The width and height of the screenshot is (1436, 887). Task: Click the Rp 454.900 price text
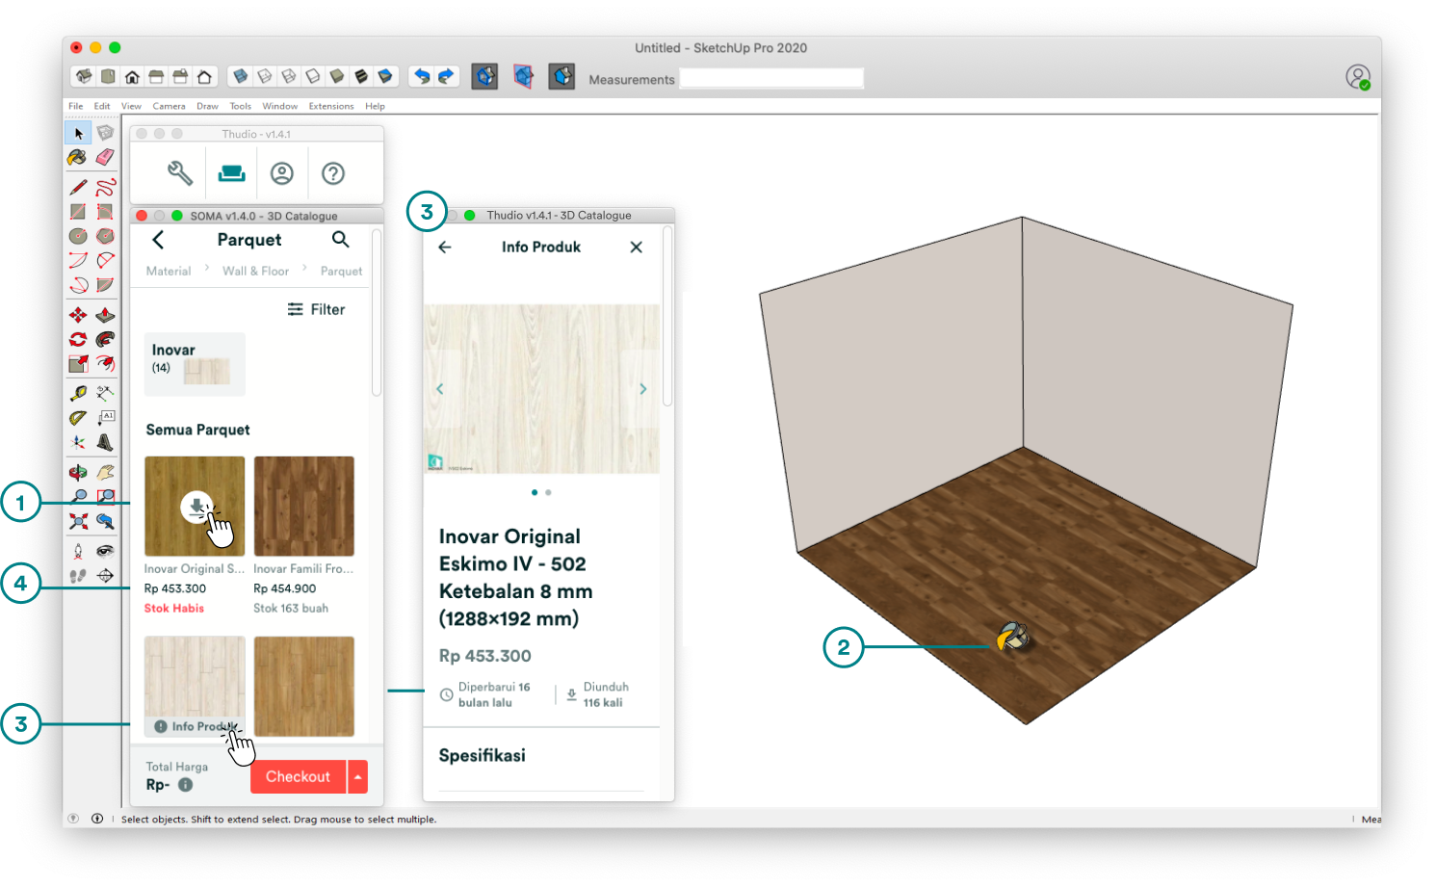(x=285, y=588)
